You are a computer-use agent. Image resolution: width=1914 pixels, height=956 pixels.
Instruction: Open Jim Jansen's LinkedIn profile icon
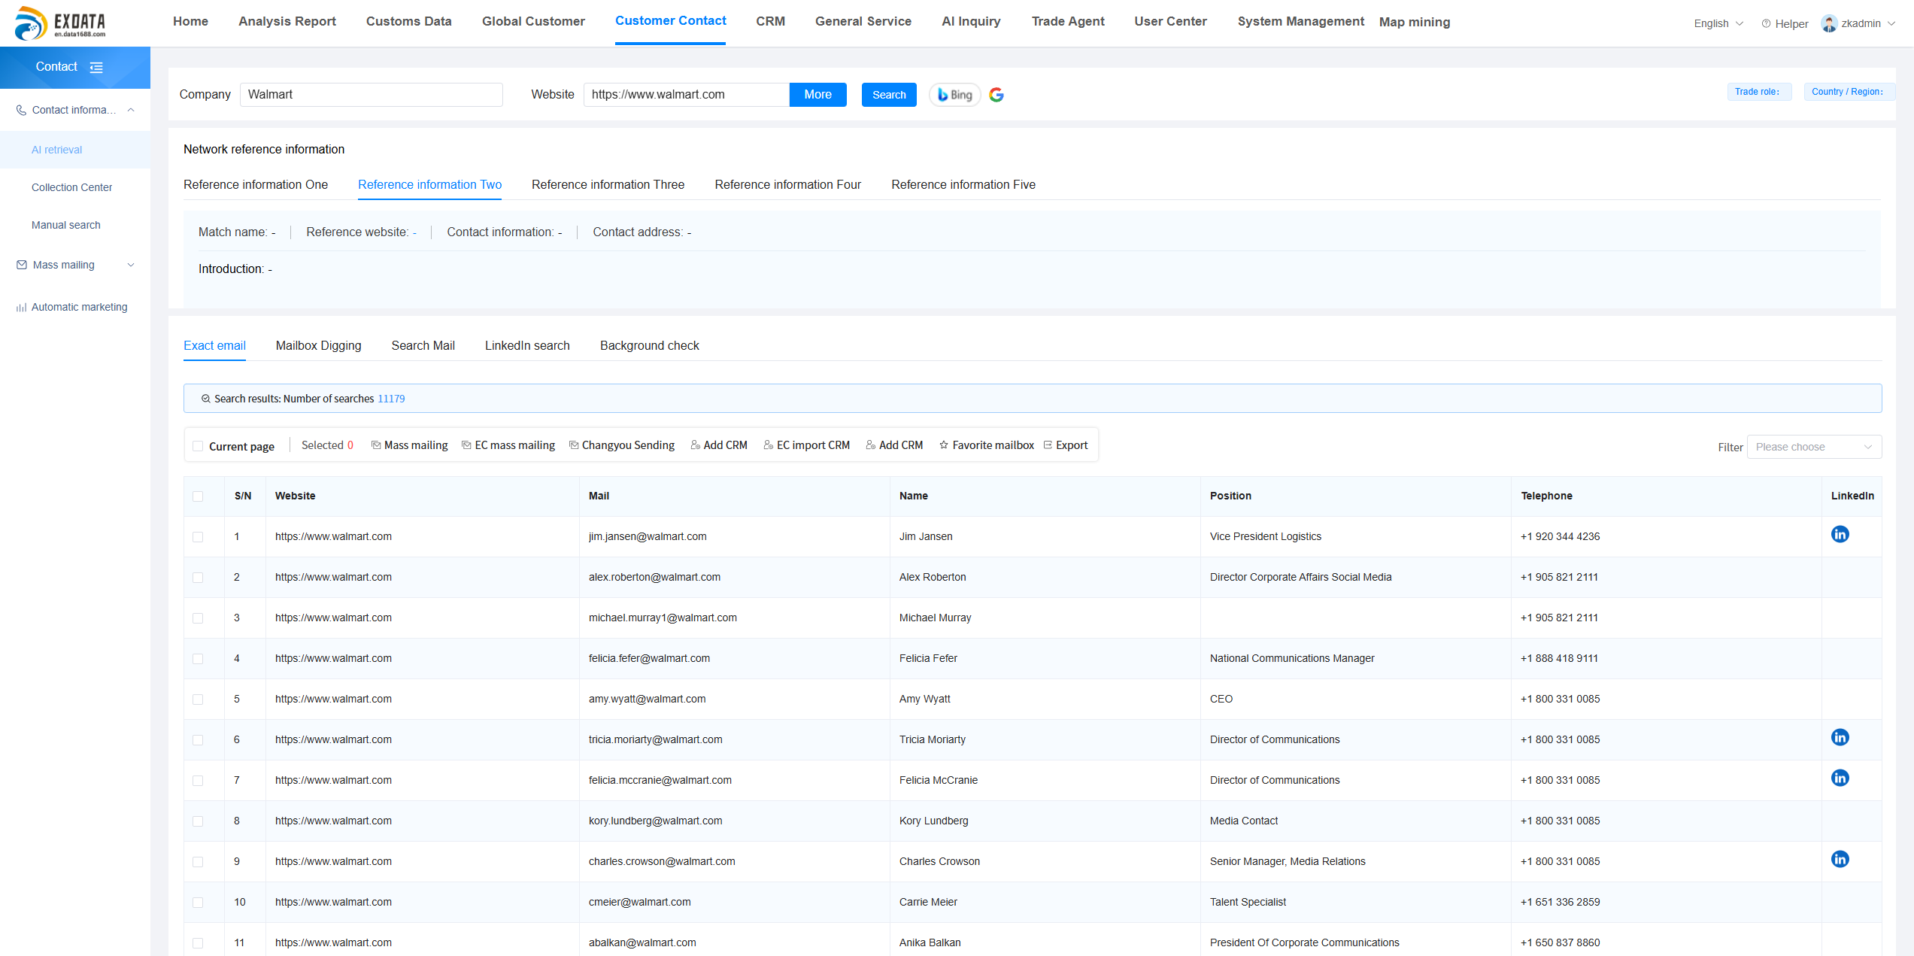tap(1840, 534)
